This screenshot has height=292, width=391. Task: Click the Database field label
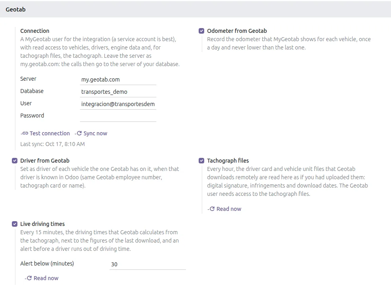point(32,91)
